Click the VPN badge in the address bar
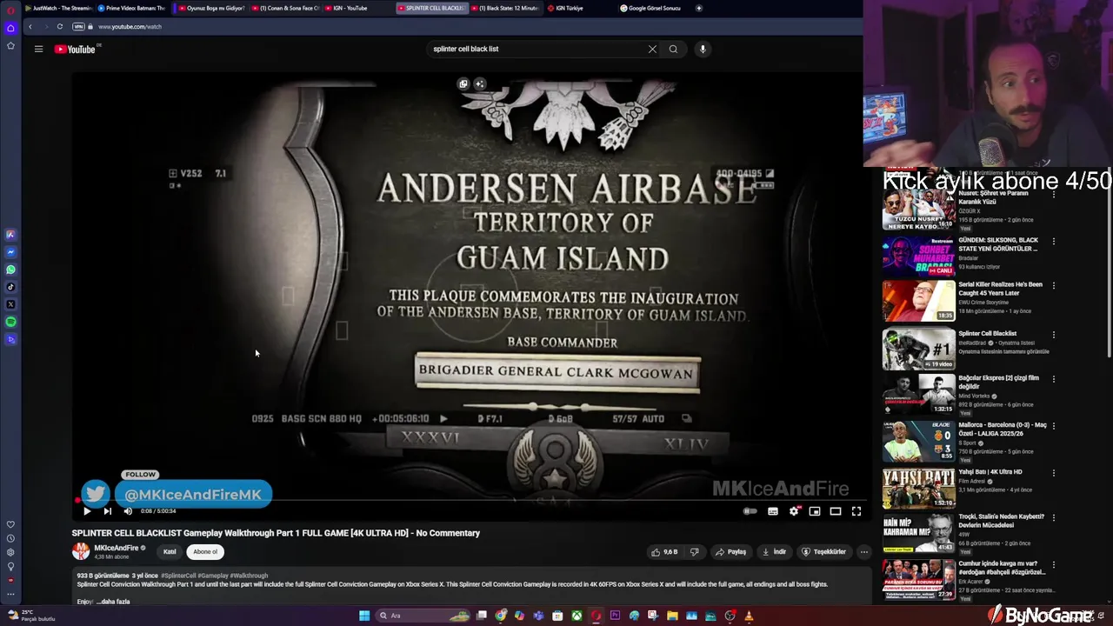Viewport: 1113px width, 626px height. point(78,26)
